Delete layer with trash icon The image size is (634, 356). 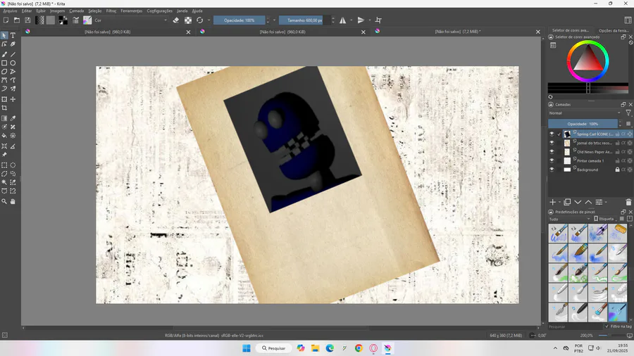[628, 202]
